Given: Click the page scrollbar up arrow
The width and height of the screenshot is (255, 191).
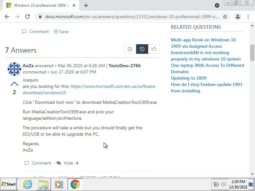Looking at the screenshot, I should click(x=252, y=25).
